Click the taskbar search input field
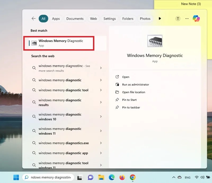Image resolution: width=212 pixels, height=183 pixels. tap(48, 177)
